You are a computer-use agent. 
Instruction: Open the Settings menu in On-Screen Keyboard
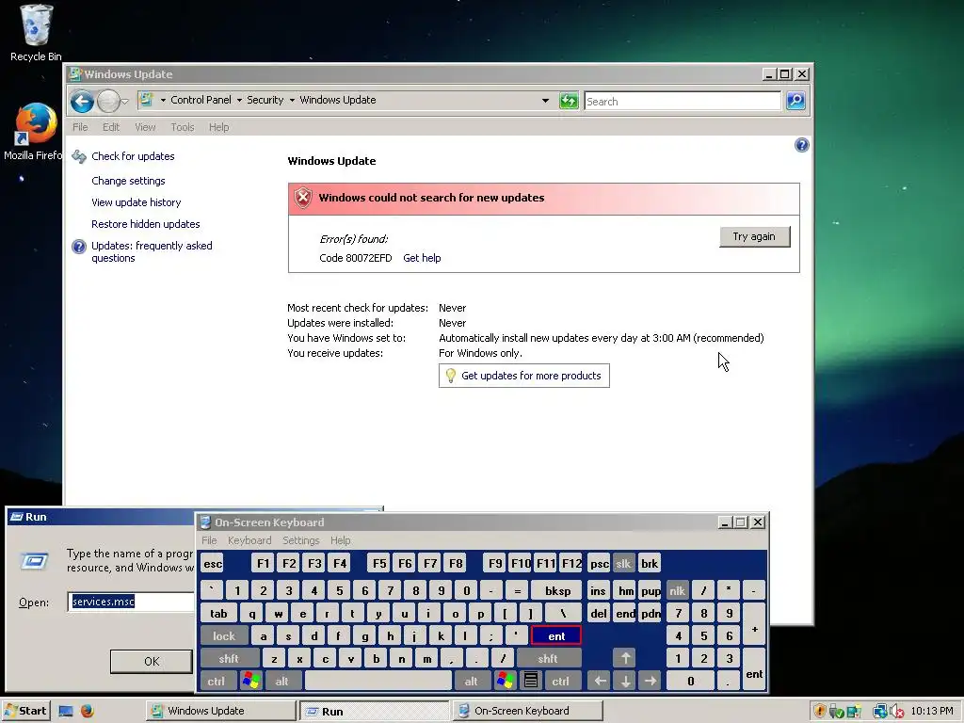pyautogui.click(x=300, y=540)
